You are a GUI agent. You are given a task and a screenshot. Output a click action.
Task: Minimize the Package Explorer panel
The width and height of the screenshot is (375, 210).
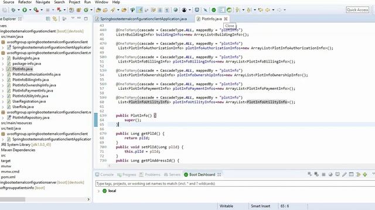click(x=79, y=19)
